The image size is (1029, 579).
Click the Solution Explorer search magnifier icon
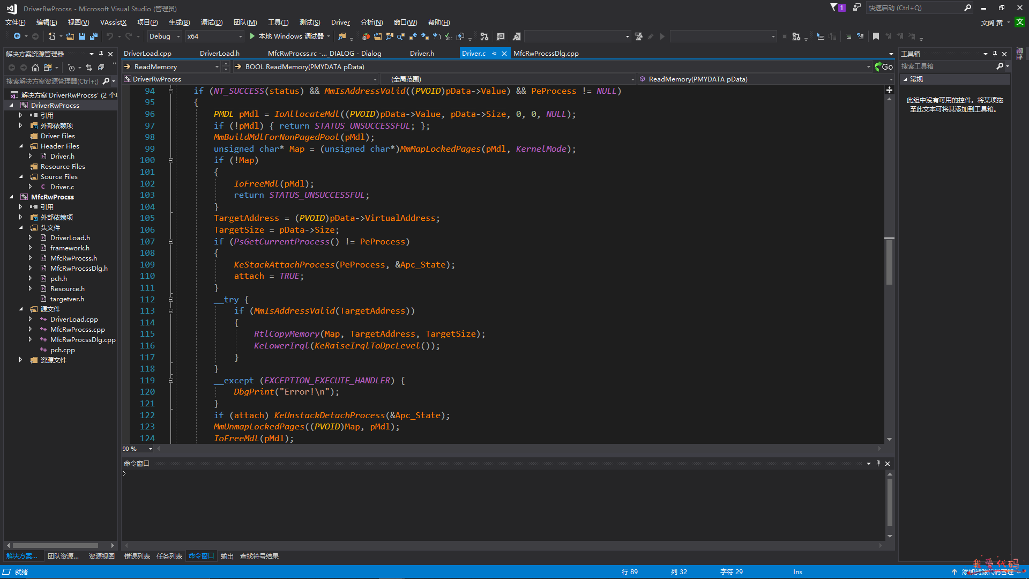point(106,81)
